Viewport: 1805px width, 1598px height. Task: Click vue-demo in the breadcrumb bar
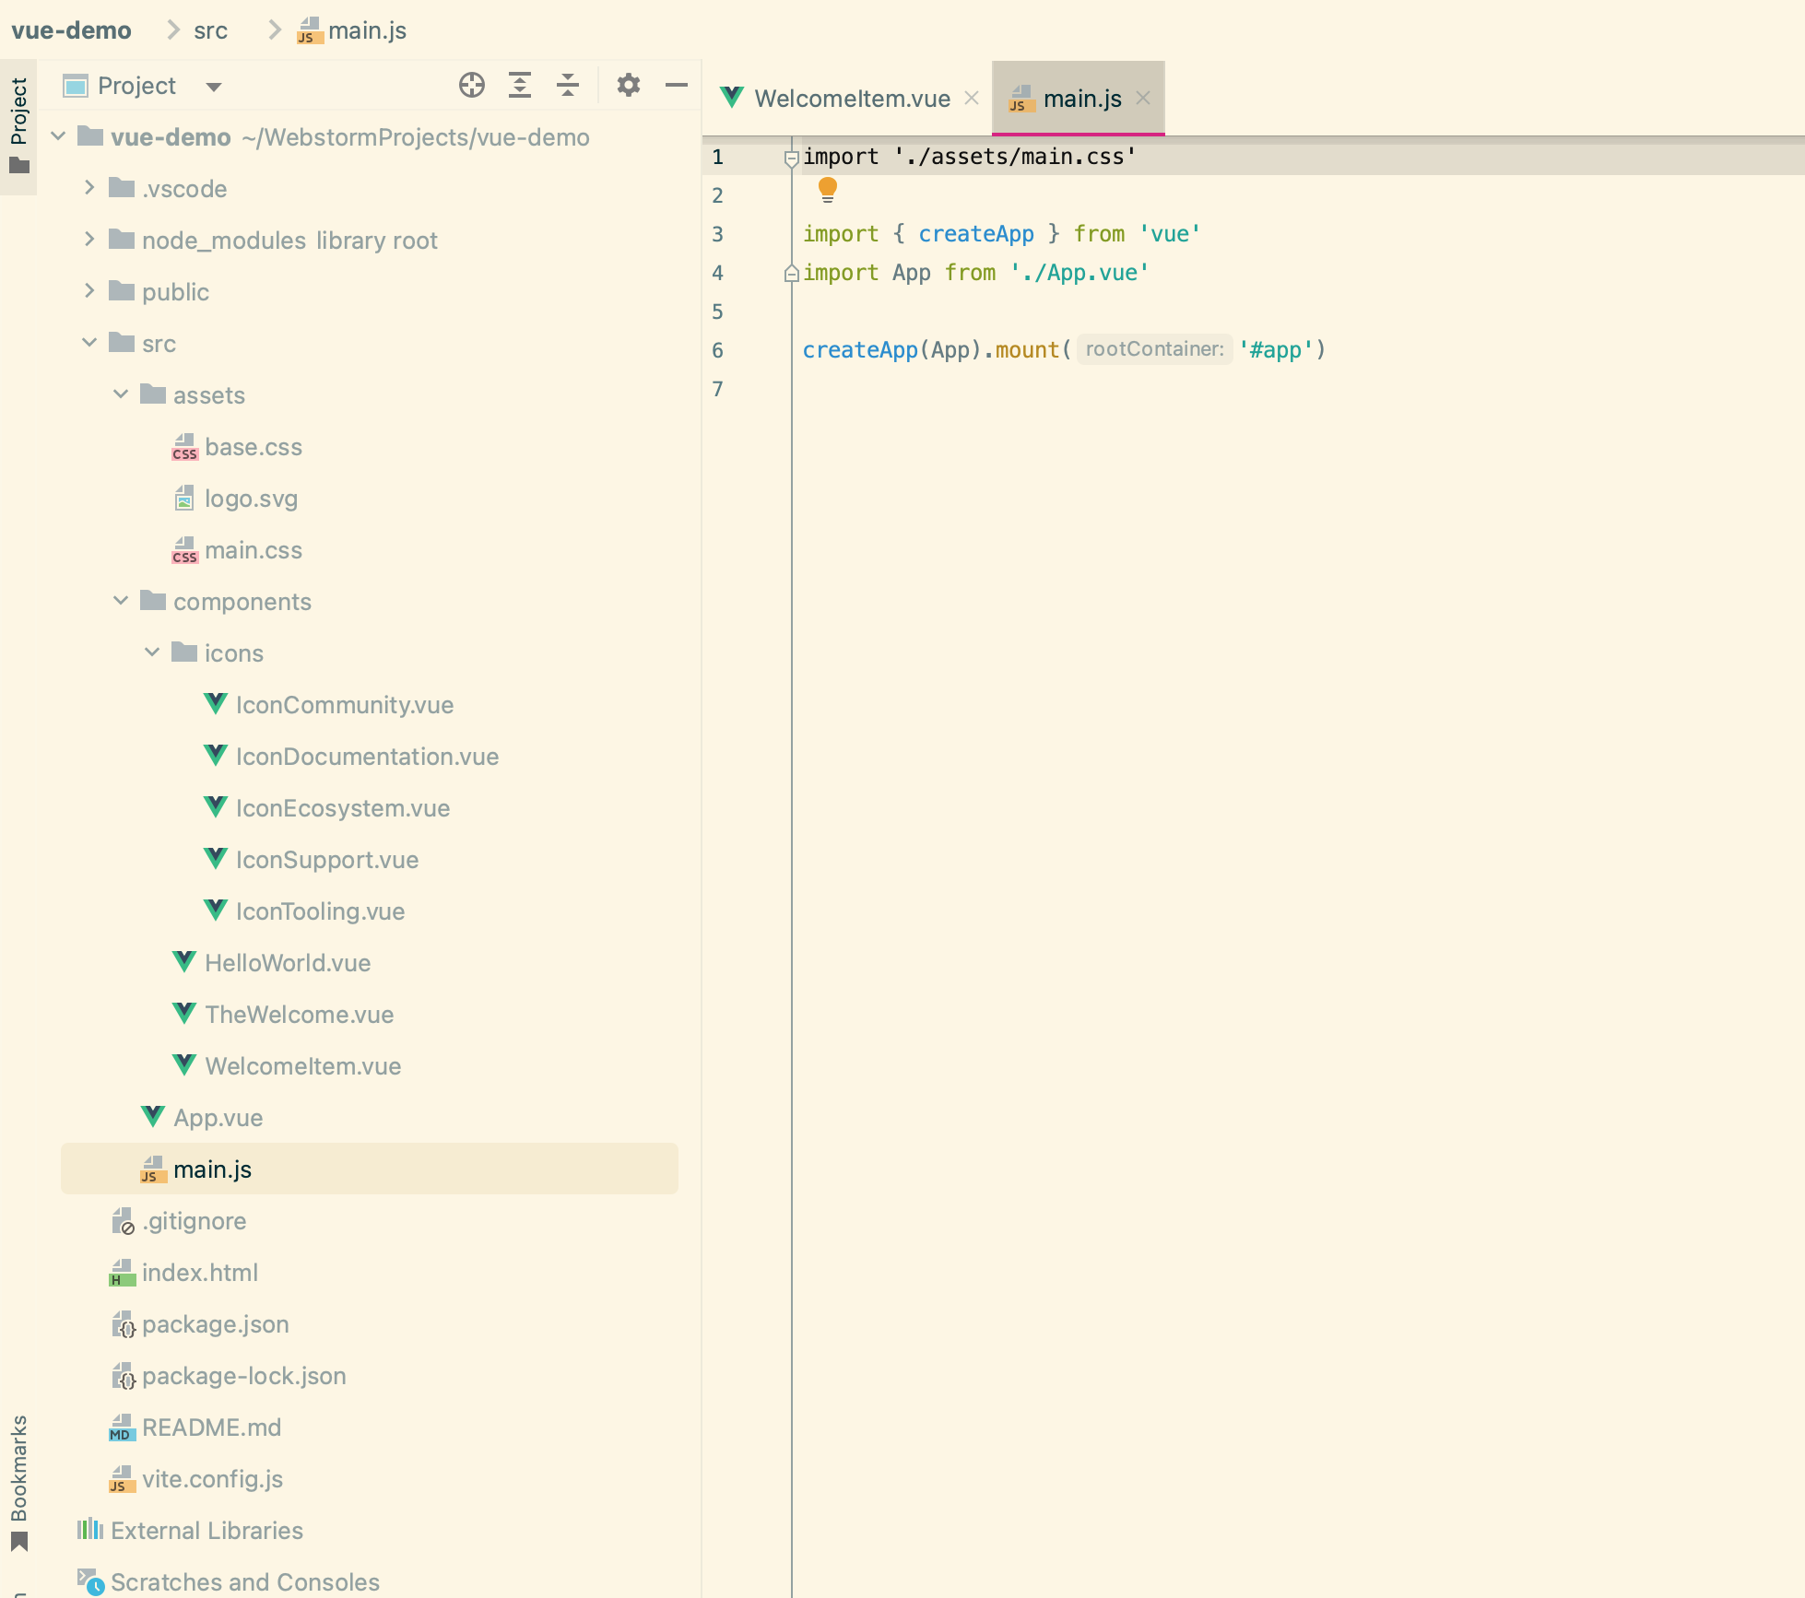[71, 30]
